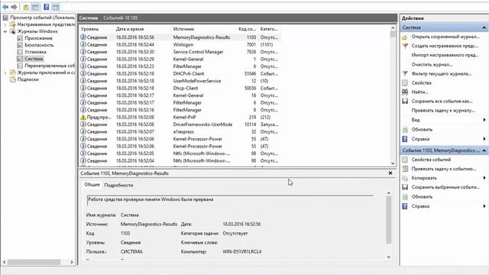Image resolution: width=489 pixels, height=275 pixels.
Task: Select the Dhcp-Client event row
Action: tap(180, 89)
